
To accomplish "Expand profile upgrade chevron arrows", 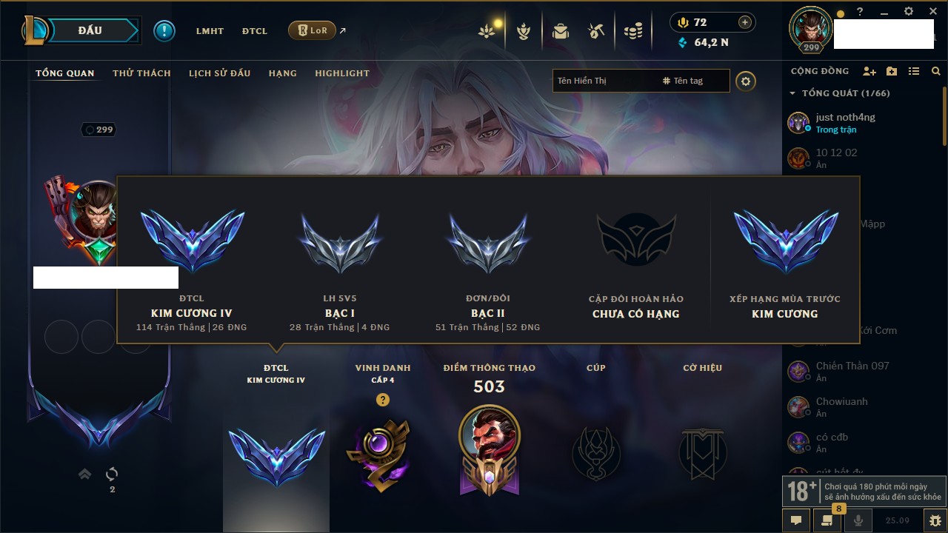I will tap(85, 474).
